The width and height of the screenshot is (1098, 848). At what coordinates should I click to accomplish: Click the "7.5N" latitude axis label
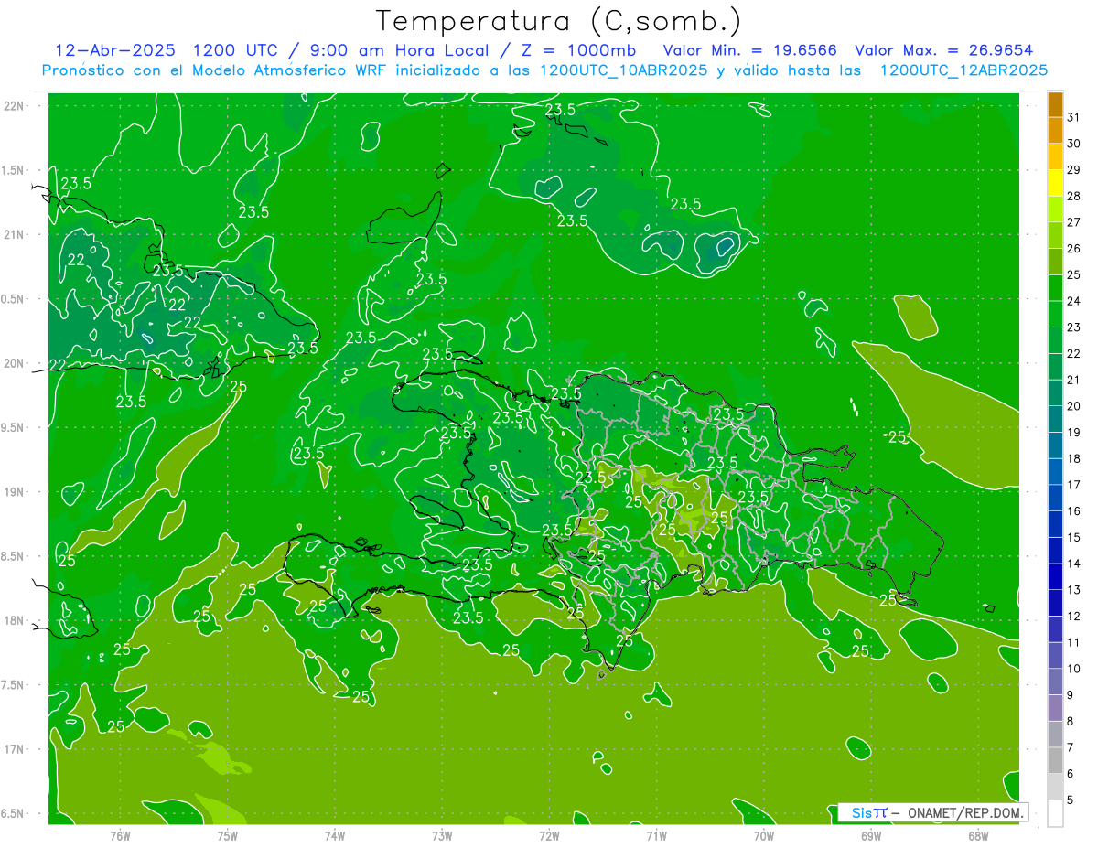click(x=13, y=685)
